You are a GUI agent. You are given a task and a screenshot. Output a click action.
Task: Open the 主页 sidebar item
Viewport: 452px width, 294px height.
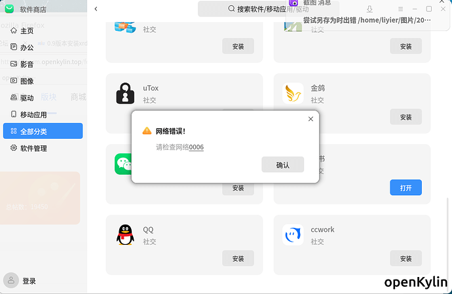tap(43, 31)
